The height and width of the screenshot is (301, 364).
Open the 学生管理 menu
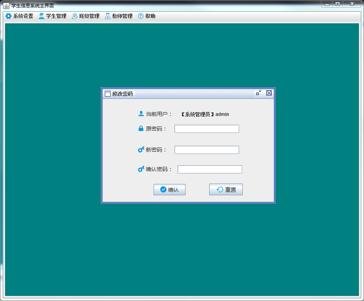(56, 16)
